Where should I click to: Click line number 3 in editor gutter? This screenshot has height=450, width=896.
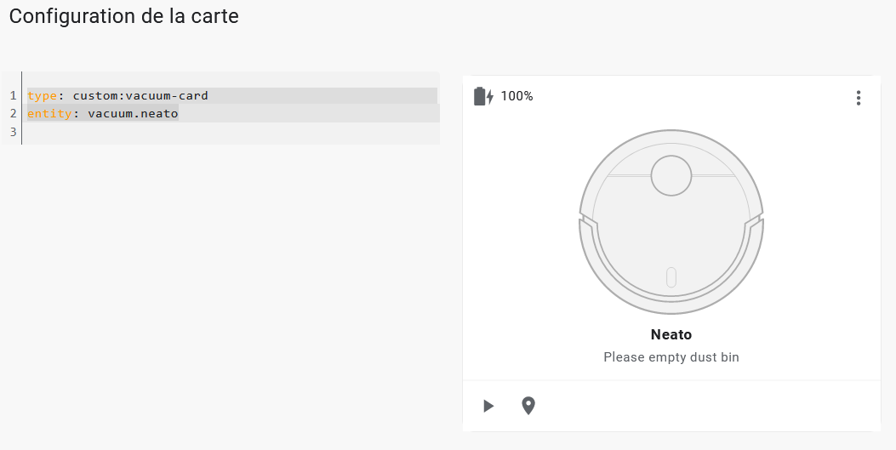click(x=13, y=131)
